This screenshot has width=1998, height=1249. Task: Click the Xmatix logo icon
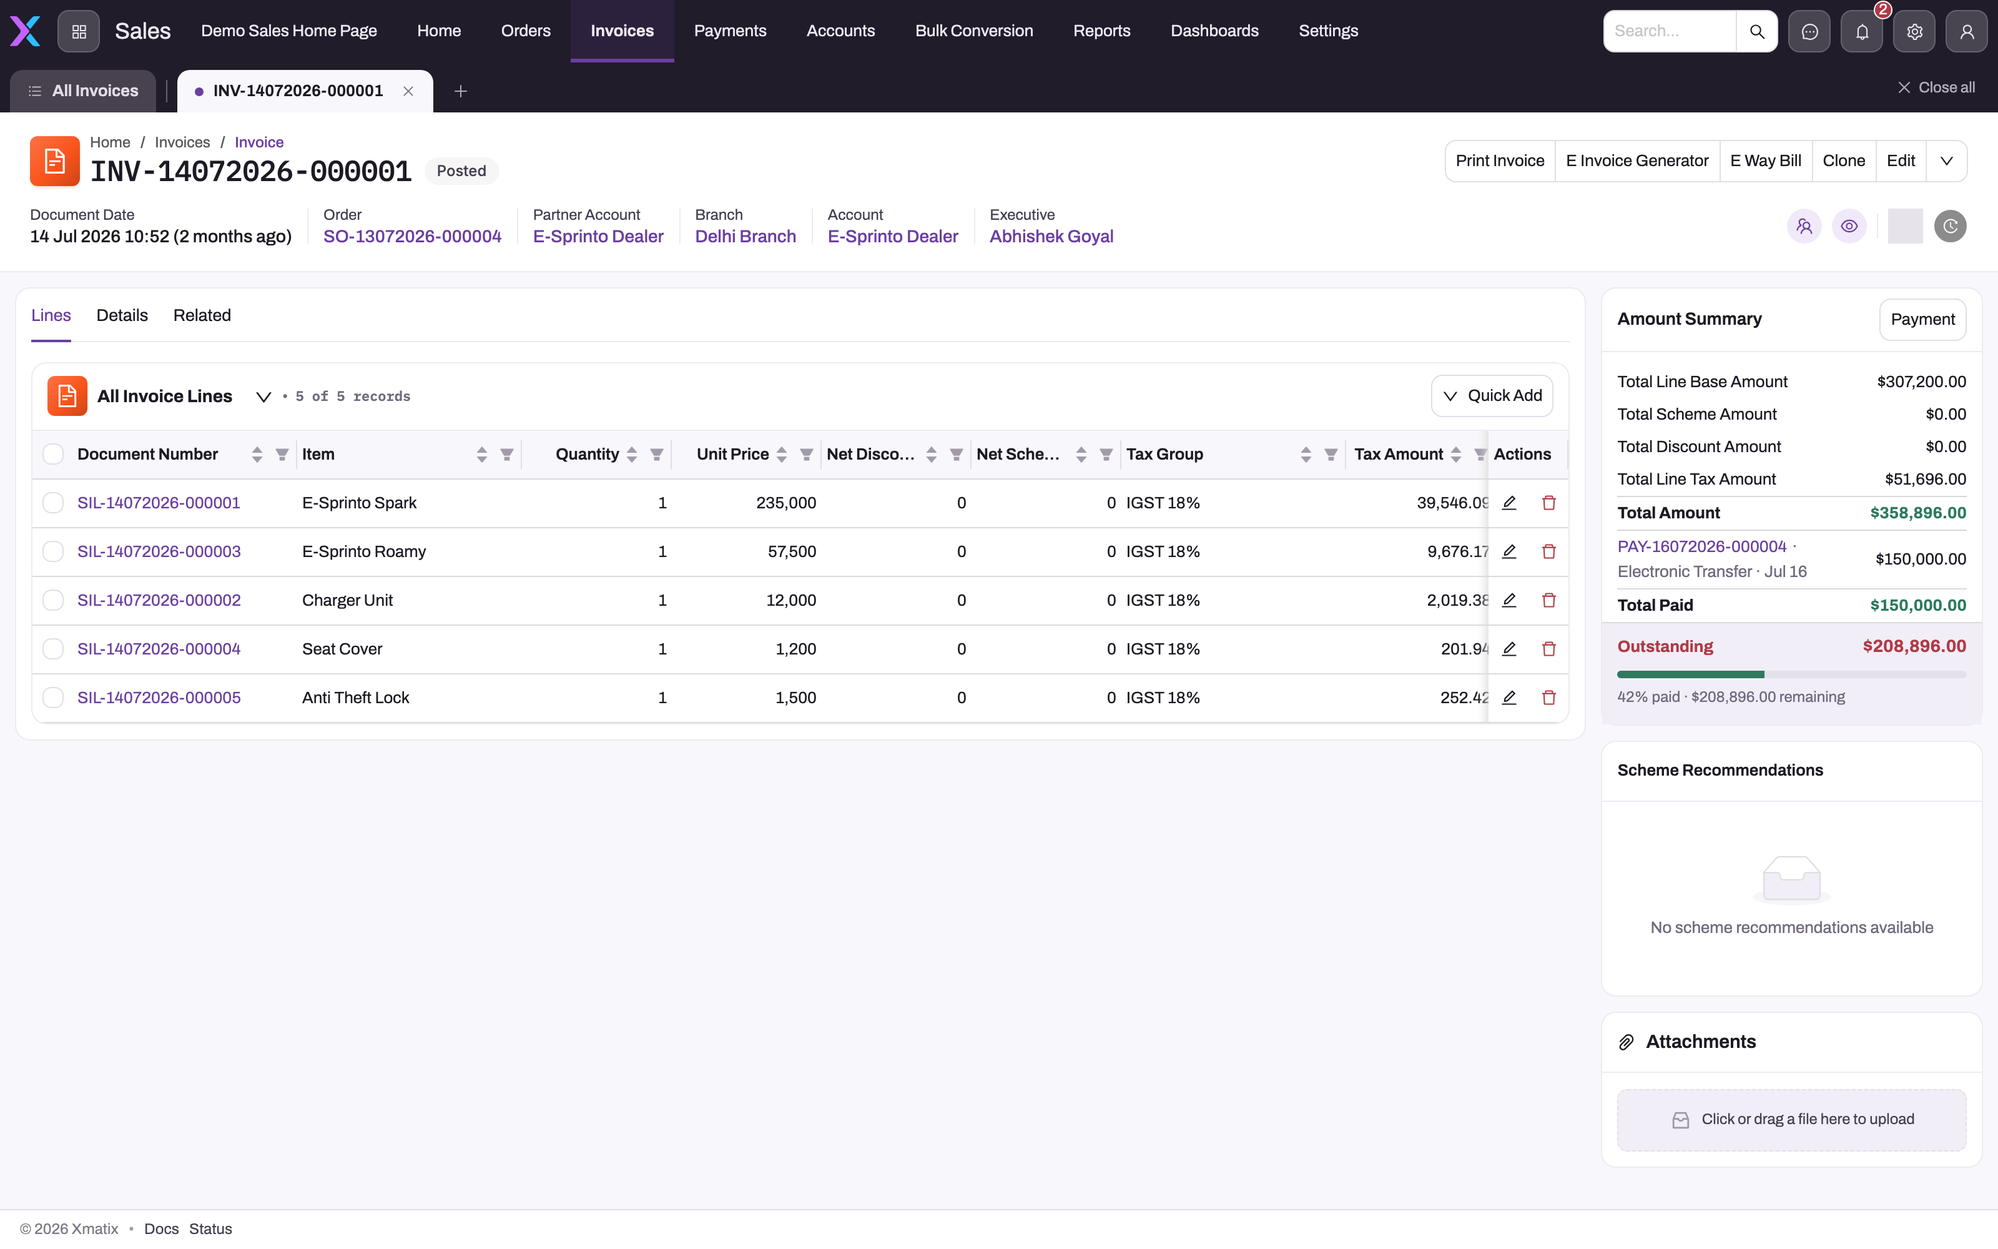point(25,31)
